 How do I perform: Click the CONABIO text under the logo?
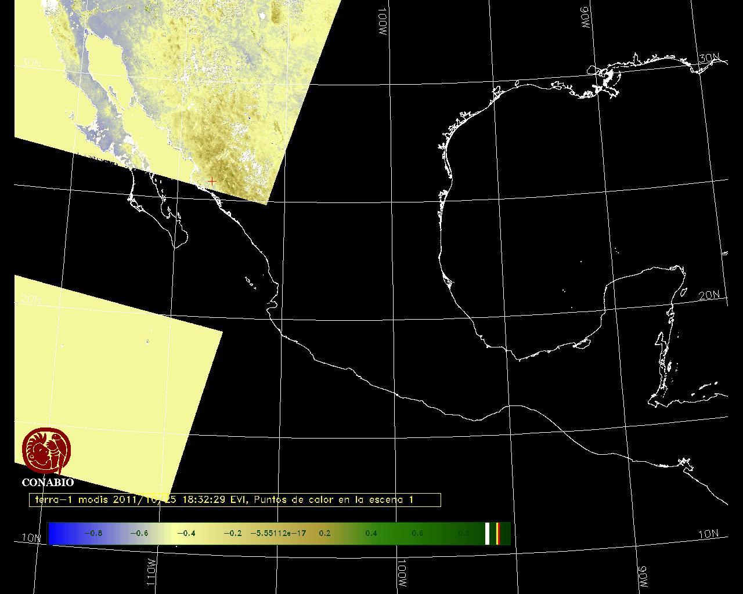48,483
